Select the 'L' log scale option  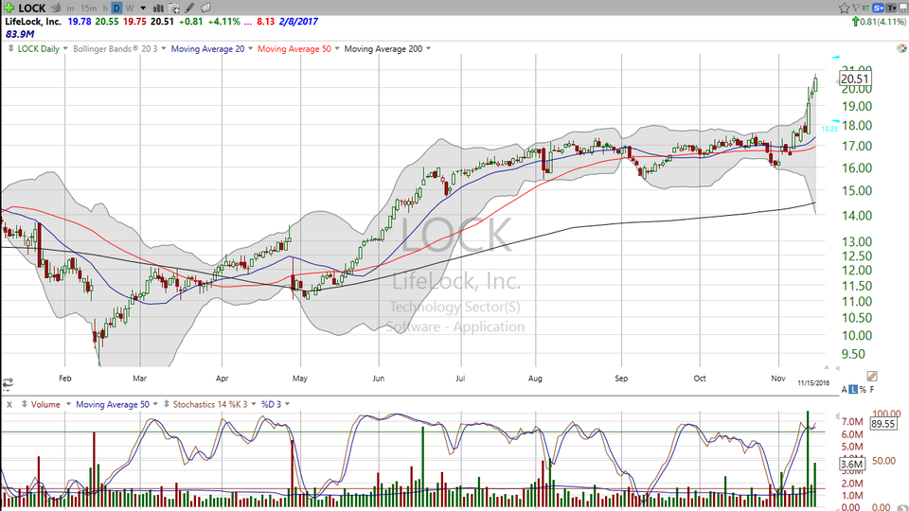point(853,389)
